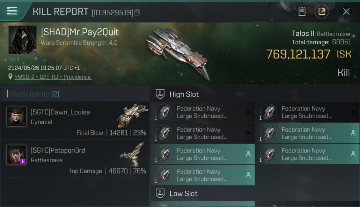Open the hamburger menu
The height and width of the screenshot is (207, 360).
click(x=12, y=11)
